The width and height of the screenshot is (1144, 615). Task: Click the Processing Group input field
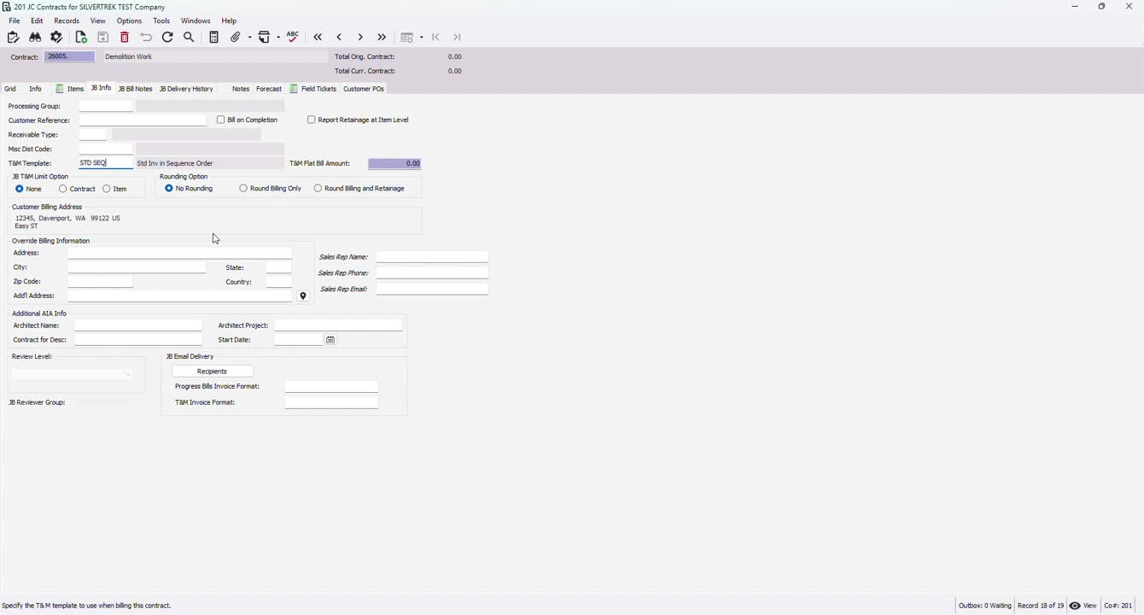(x=106, y=106)
